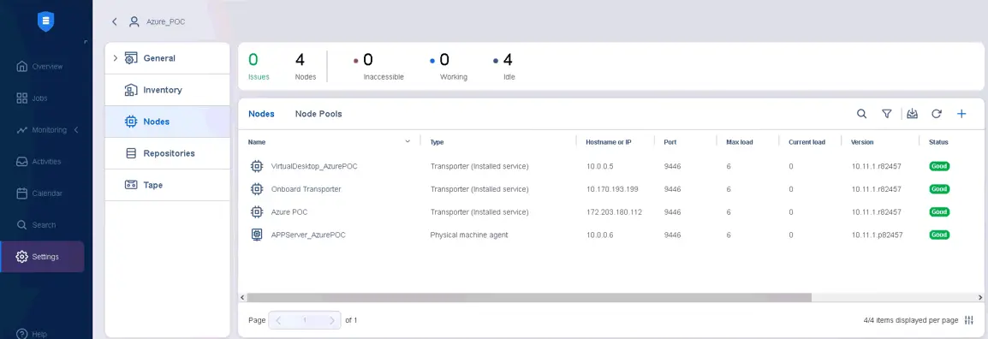Sort by Max load header

(x=739, y=142)
